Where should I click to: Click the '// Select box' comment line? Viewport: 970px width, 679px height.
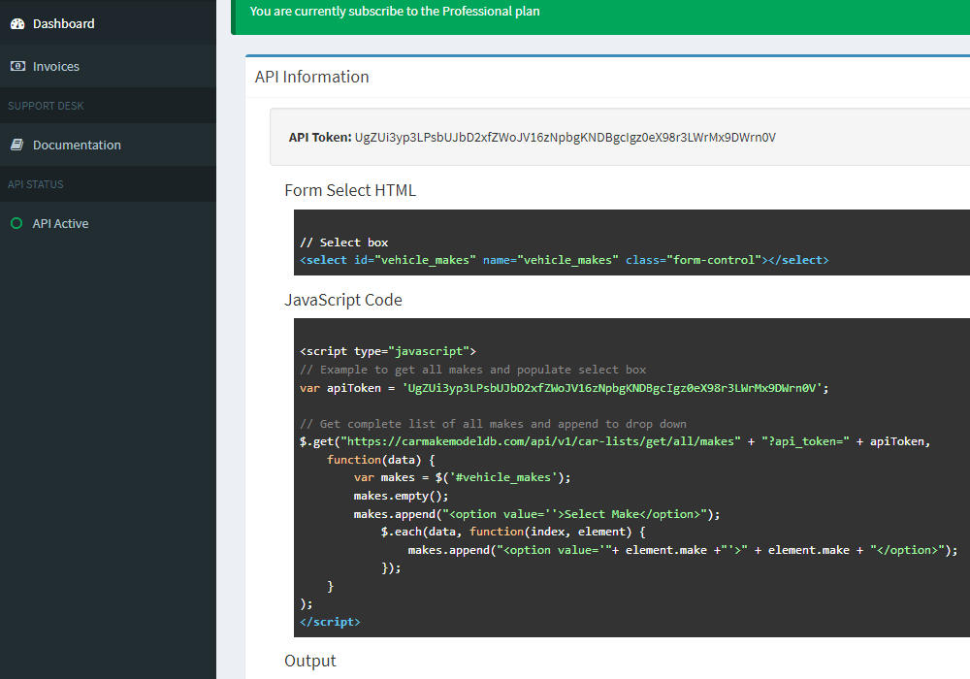click(344, 242)
